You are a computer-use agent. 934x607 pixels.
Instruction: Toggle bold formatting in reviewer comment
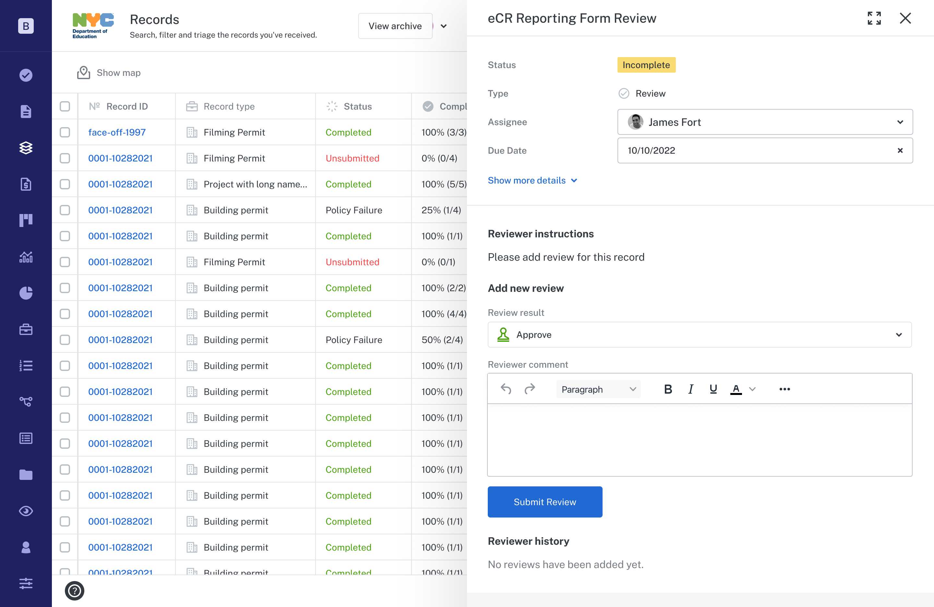(x=668, y=389)
